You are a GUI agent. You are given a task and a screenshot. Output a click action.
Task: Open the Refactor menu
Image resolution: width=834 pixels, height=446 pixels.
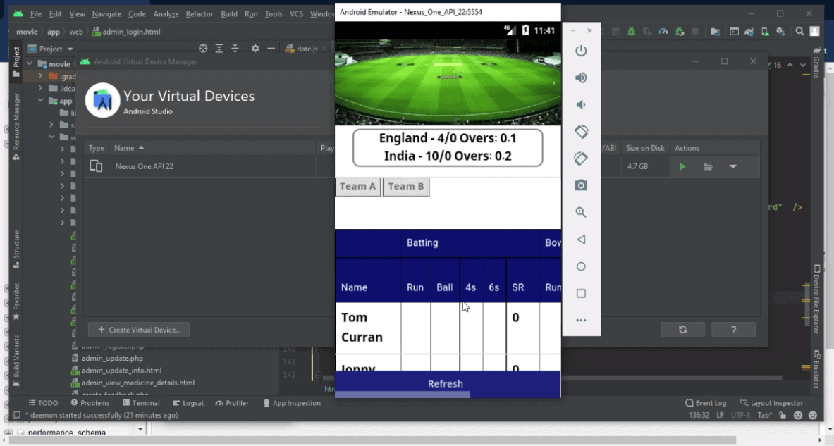tap(200, 13)
